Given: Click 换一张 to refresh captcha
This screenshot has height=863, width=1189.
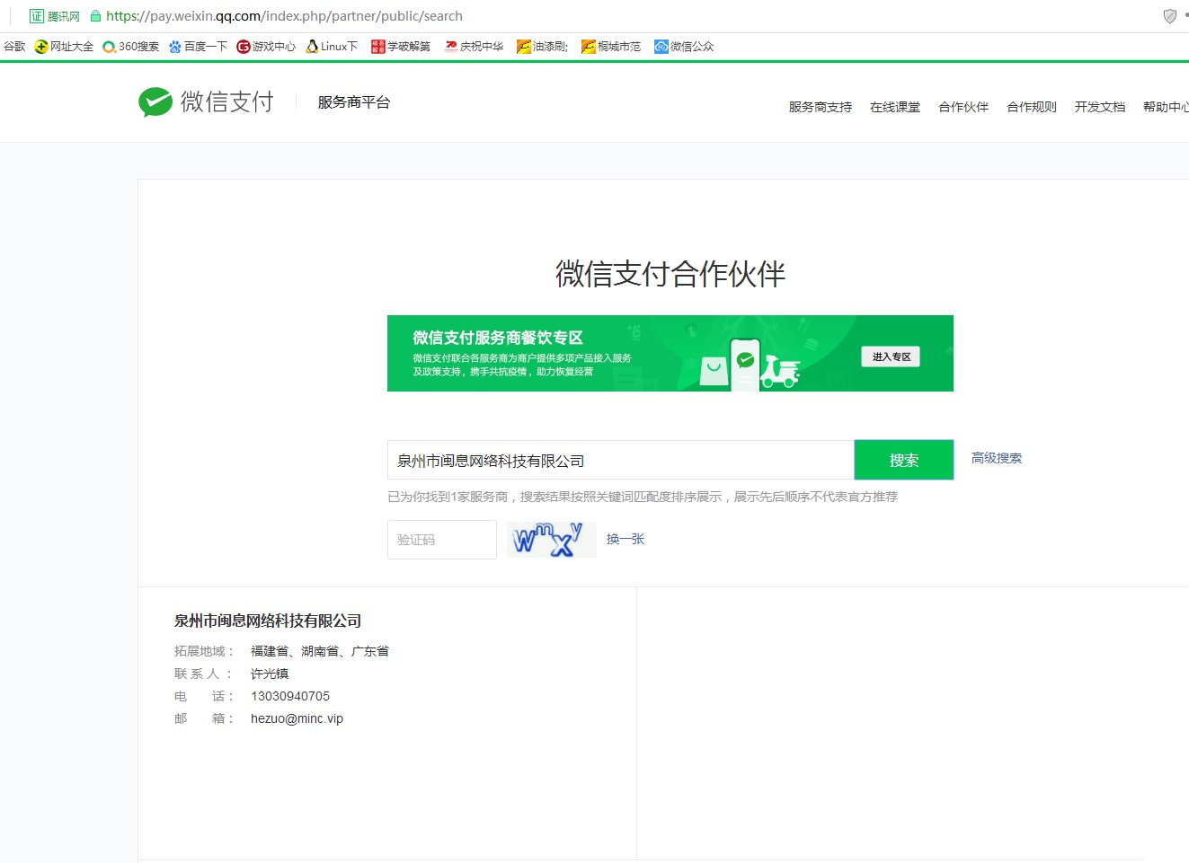Looking at the screenshot, I should (x=626, y=539).
